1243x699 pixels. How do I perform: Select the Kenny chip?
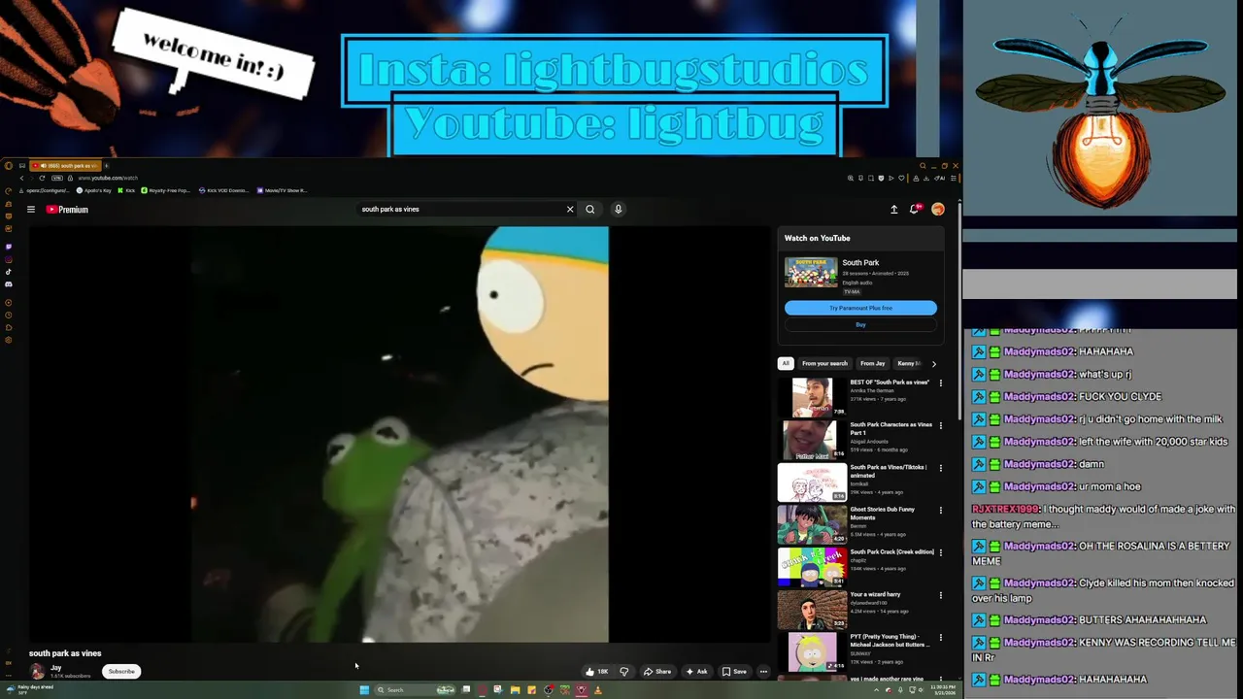(907, 364)
